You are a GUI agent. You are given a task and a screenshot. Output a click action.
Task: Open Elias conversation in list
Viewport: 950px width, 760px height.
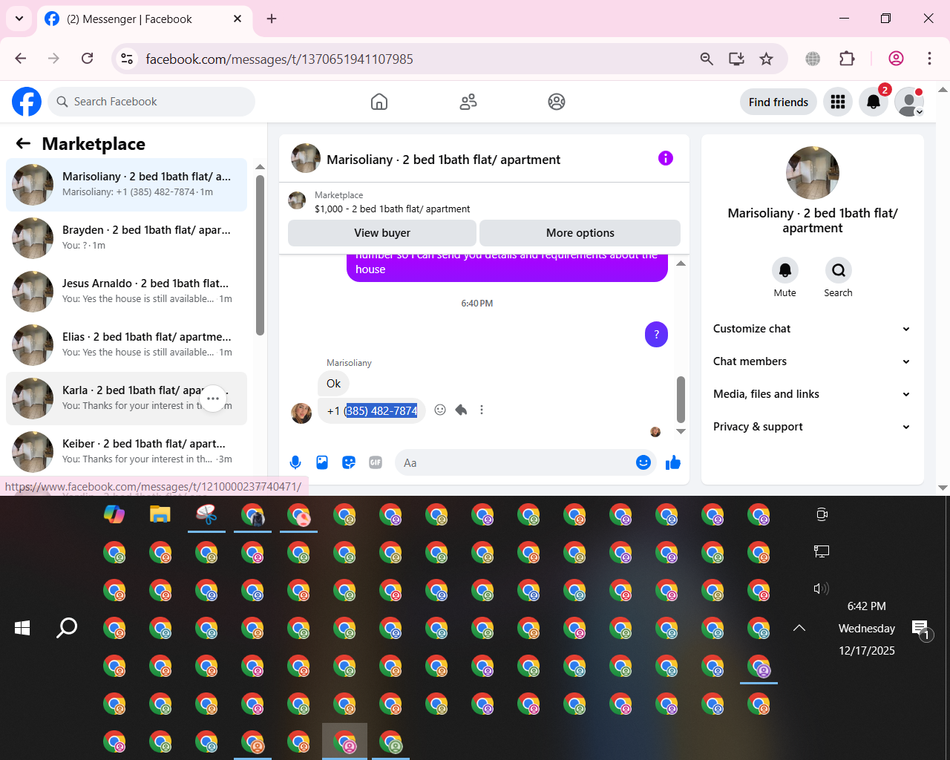click(126, 345)
